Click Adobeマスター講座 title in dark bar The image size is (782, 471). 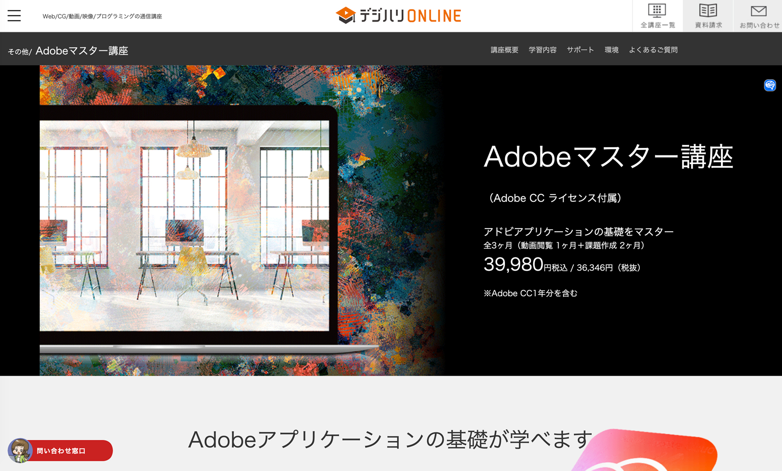pyautogui.click(x=82, y=51)
